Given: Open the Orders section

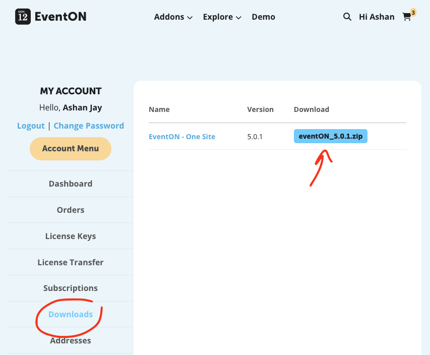Looking at the screenshot, I should (71, 210).
